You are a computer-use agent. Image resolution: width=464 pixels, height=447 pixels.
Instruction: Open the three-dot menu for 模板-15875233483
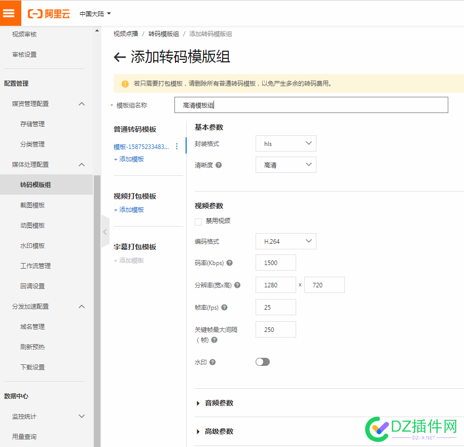click(x=176, y=146)
